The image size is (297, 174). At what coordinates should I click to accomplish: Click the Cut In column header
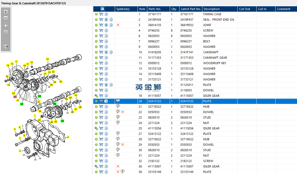[x=266, y=9]
